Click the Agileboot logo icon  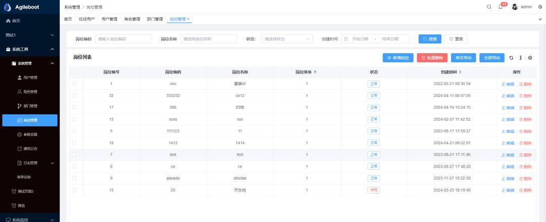coord(7,7)
